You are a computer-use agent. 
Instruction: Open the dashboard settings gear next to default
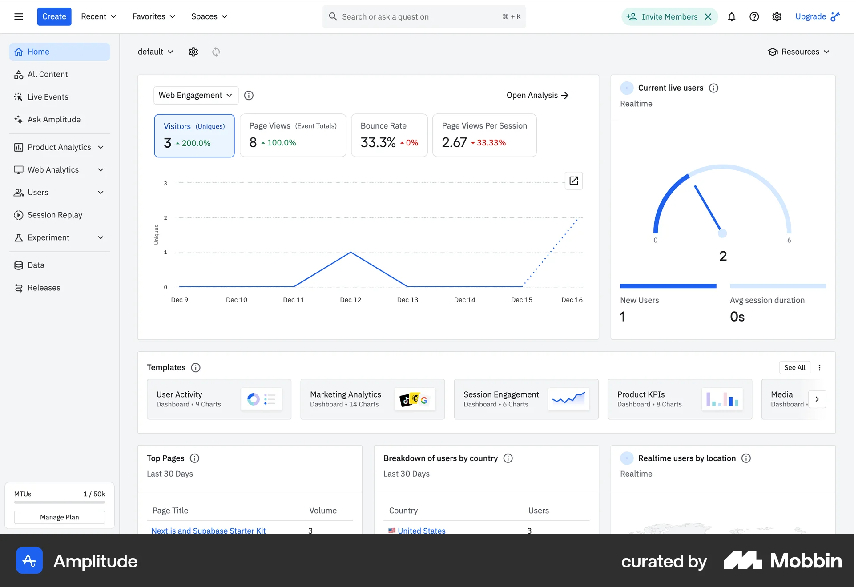coord(193,52)
